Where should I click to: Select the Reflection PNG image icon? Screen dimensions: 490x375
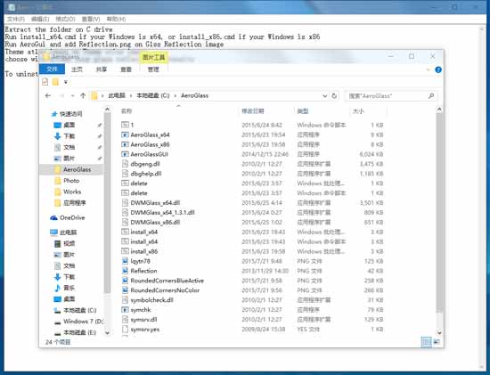tap(125, 271)
